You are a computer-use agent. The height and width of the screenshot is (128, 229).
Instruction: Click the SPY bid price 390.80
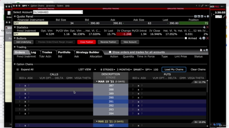[x=95, y=23]
